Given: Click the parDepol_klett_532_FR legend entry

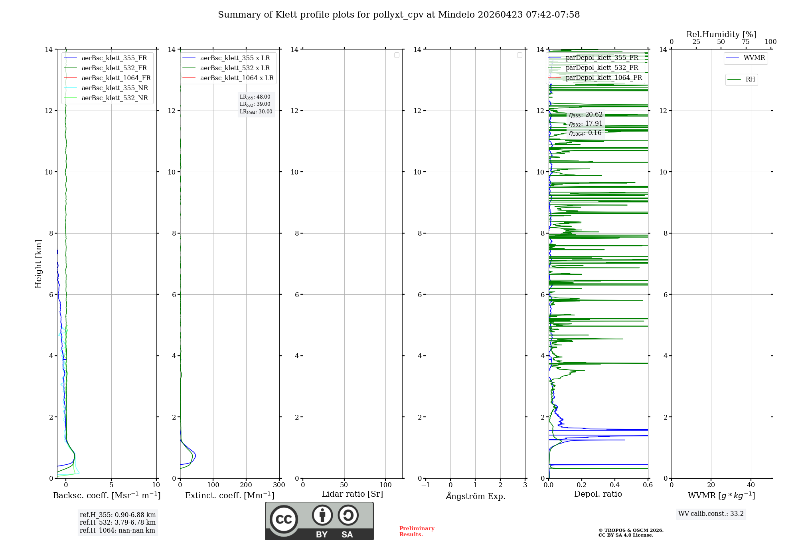Looking at the screenshot, I should click(602, 68).
